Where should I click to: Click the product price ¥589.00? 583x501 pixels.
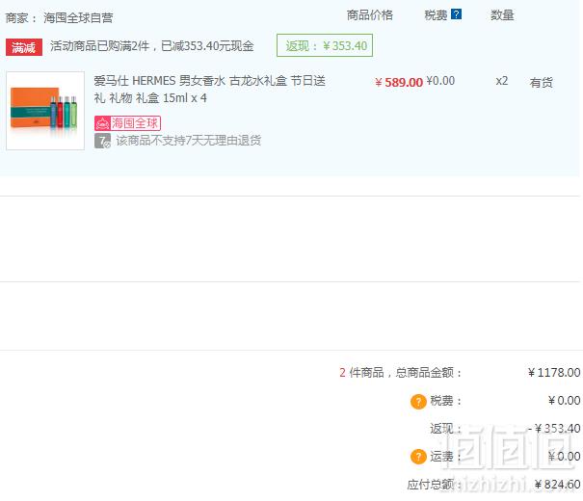click(x=399, y=82)
